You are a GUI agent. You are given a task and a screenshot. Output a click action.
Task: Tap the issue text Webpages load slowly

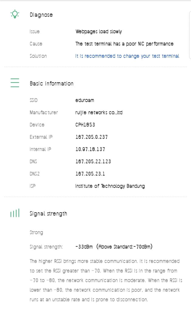click(98, 32)
